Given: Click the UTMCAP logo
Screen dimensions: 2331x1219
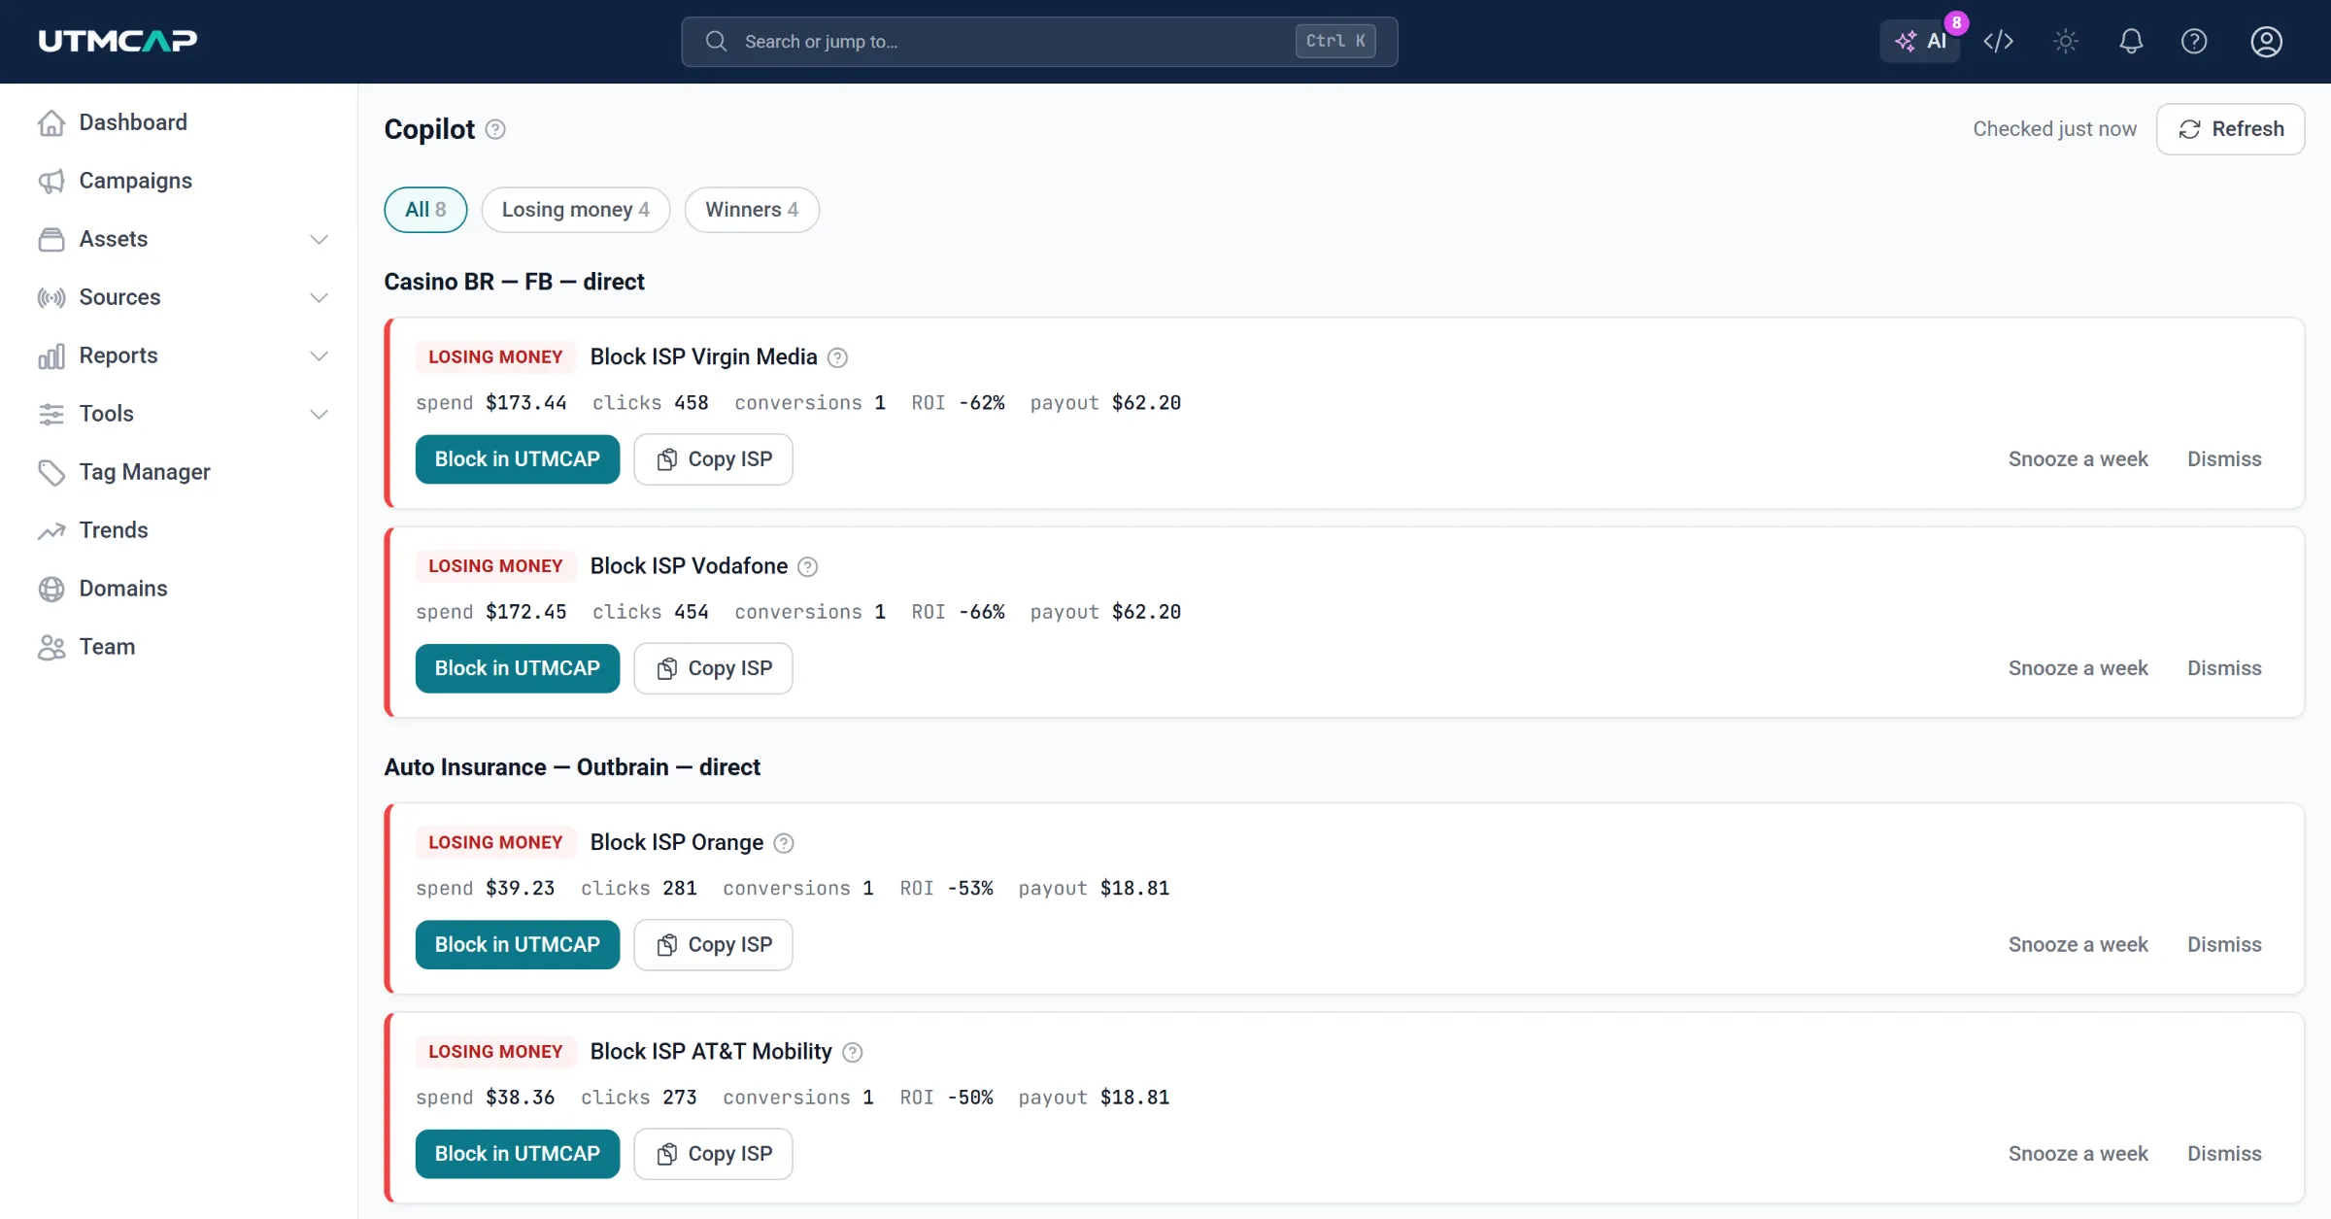Looking at the screenshot, I should (x=118, y=41).
